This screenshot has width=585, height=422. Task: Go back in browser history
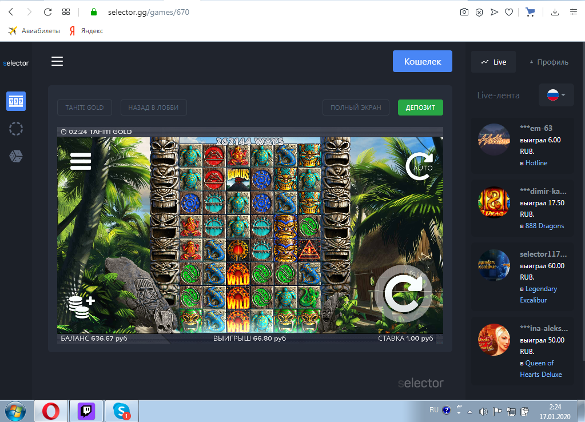[11, 12]
